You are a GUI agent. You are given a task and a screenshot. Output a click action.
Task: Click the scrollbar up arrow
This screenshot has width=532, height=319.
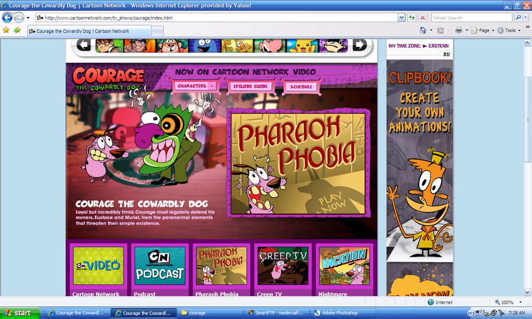tap(527, 43)
